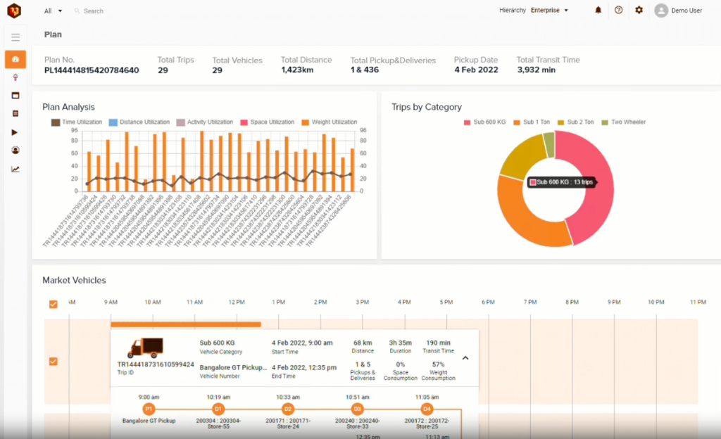Collapse the trip details card using its chevron
Viewport: 721px width, 439px height.
pos(465,359)
